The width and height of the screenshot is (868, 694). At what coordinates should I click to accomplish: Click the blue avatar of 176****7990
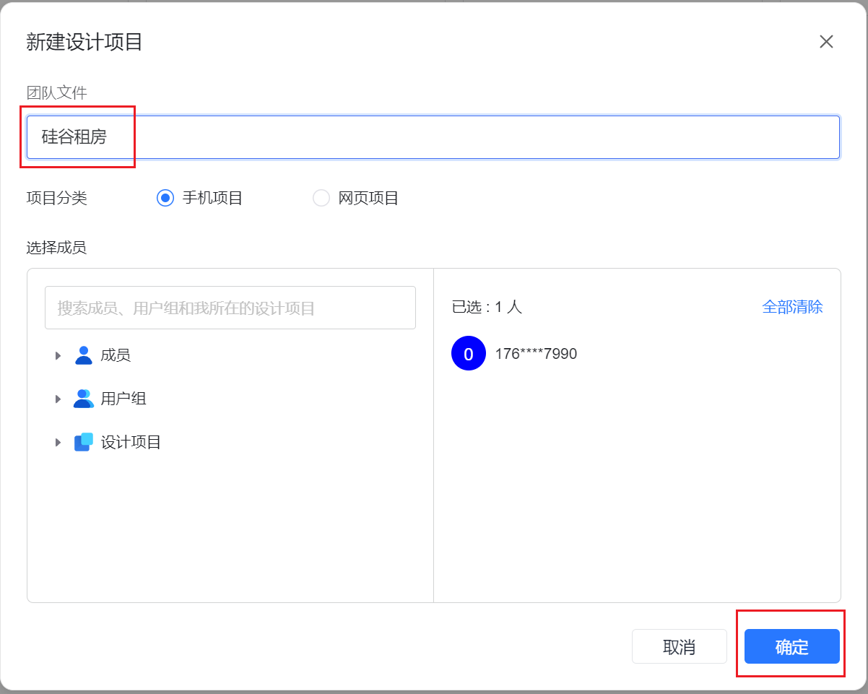469,354
